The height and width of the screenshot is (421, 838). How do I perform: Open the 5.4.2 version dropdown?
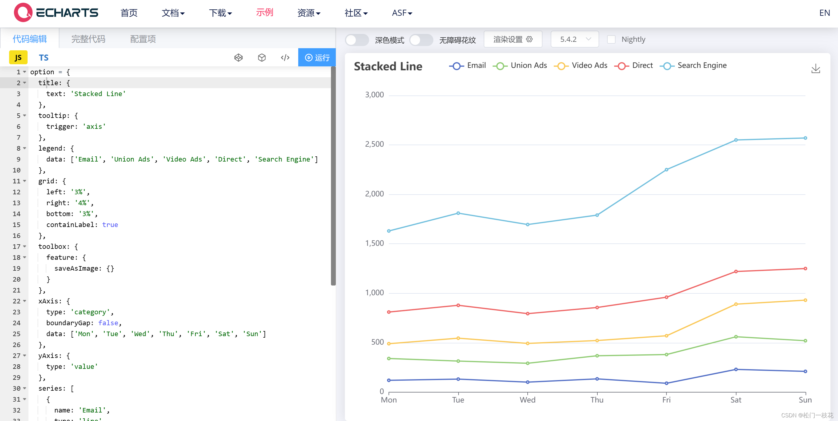pyautogui.click(x=575, y=39)
